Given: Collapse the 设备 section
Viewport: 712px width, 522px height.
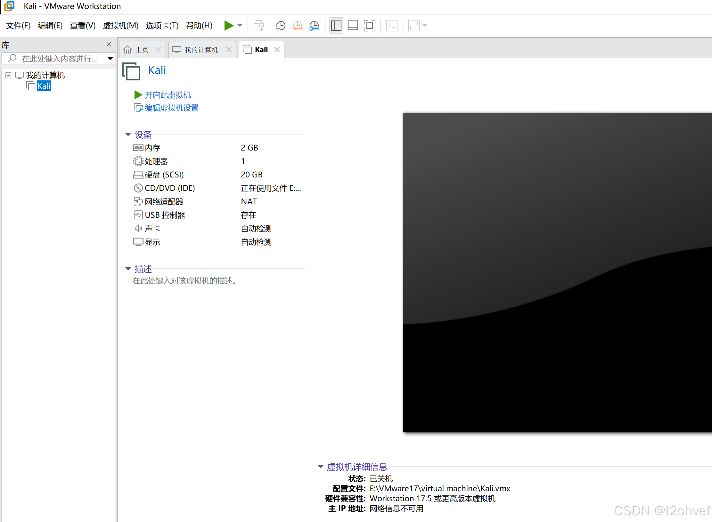Looking at the screenshot, I should click(x=128, y=135).
